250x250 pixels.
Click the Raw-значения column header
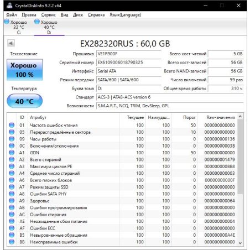click(217, 117)
